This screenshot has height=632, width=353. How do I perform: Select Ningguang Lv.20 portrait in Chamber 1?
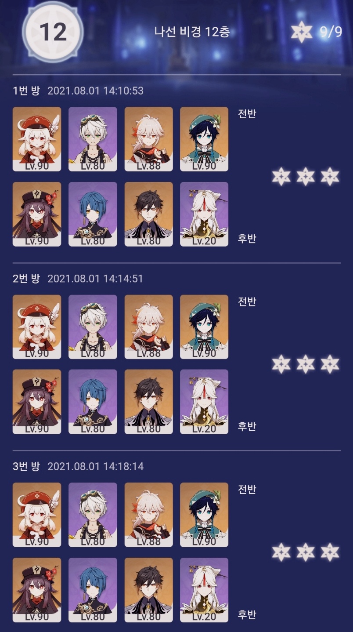(204, 214)
